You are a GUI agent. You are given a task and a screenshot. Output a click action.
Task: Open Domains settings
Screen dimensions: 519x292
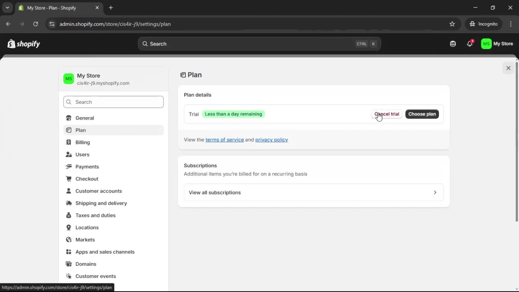tap(114, 264)
